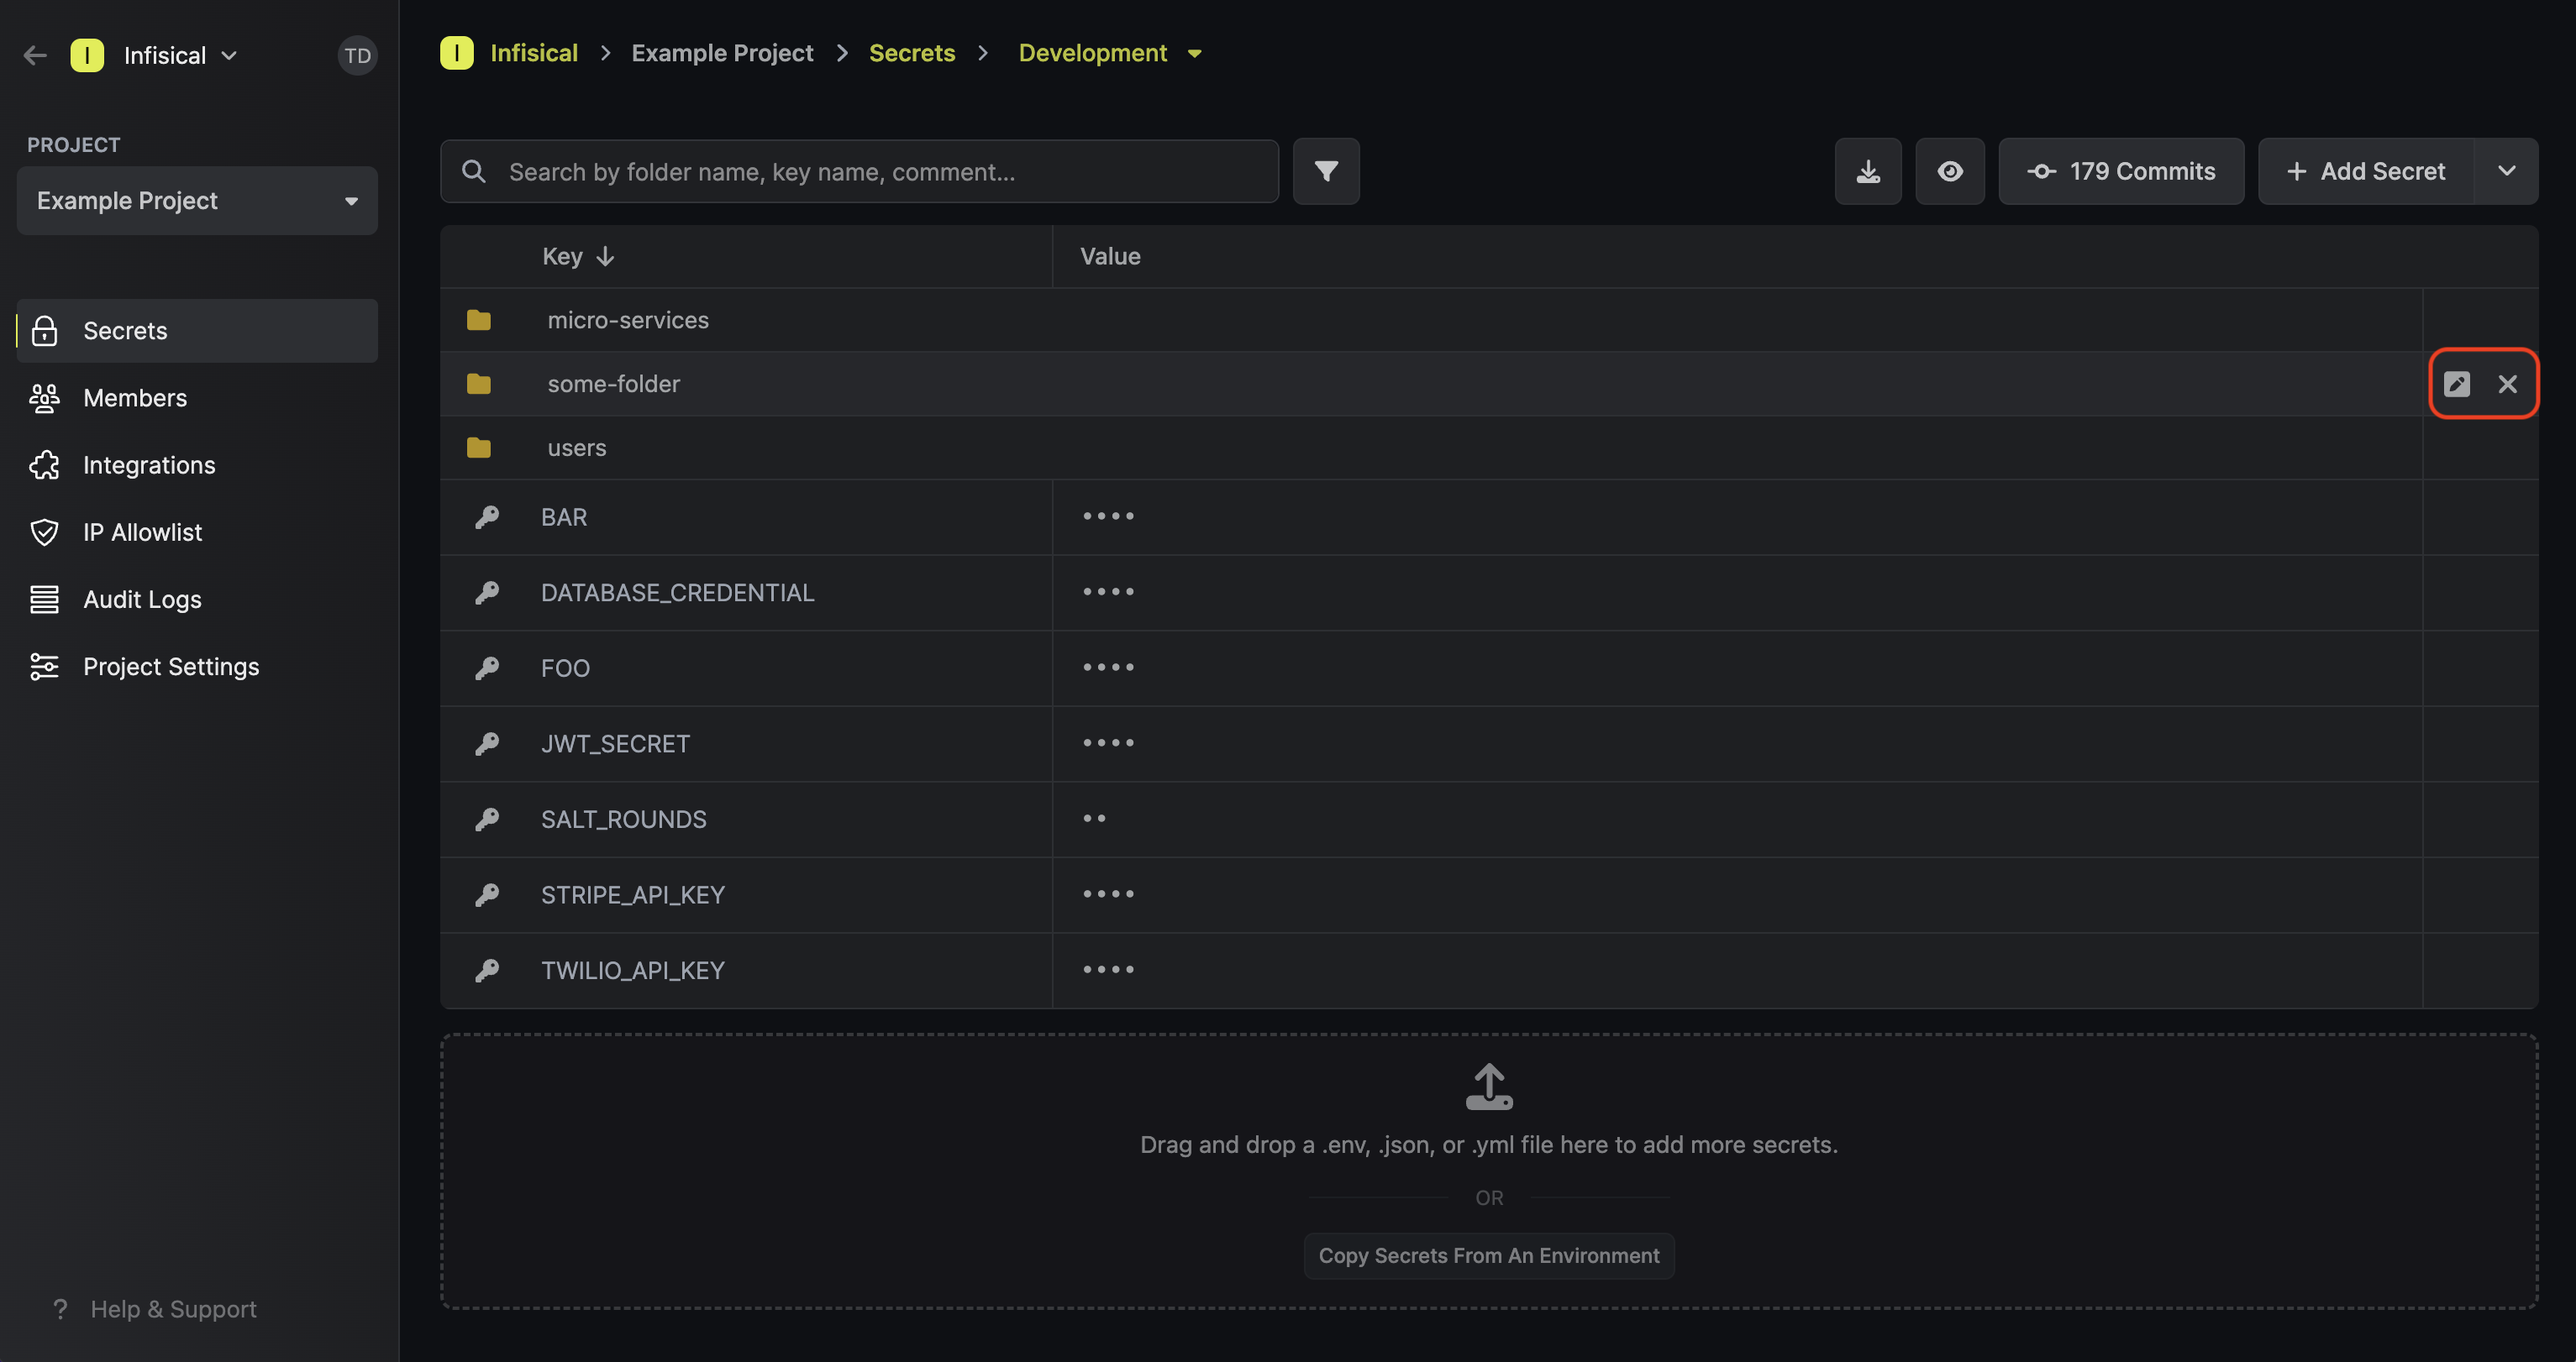Viewport: 2576px width, 1362px height.
Task: Expand the Add Secret dropdown arrow
Action: pos(2506,170)
